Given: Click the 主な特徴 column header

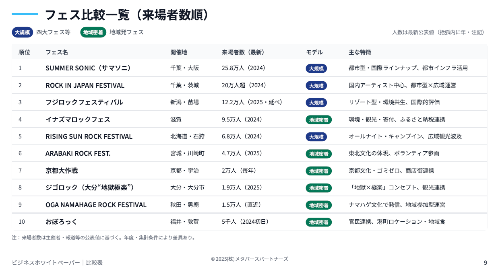Looking at the screenshot, I should [360, 52].
